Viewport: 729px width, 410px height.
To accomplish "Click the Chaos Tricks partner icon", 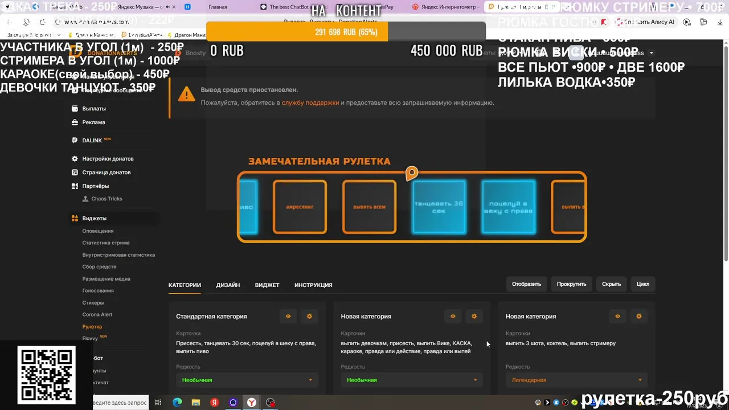I will tap(85, 199).
